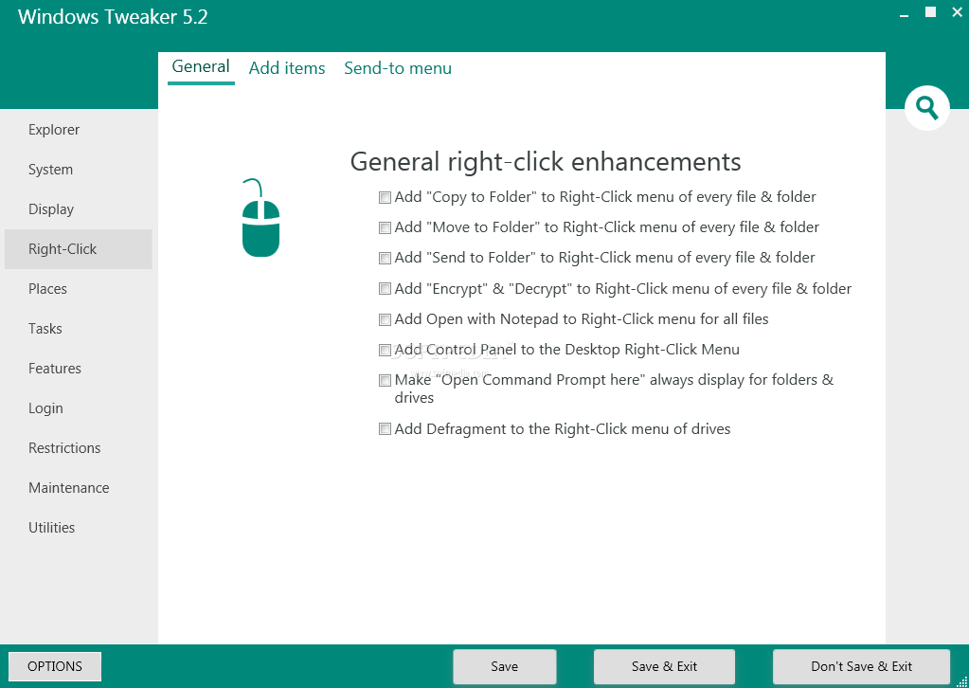Switch to the General tab
This screenshot has width=969, height=688.
tap(201, 66)
